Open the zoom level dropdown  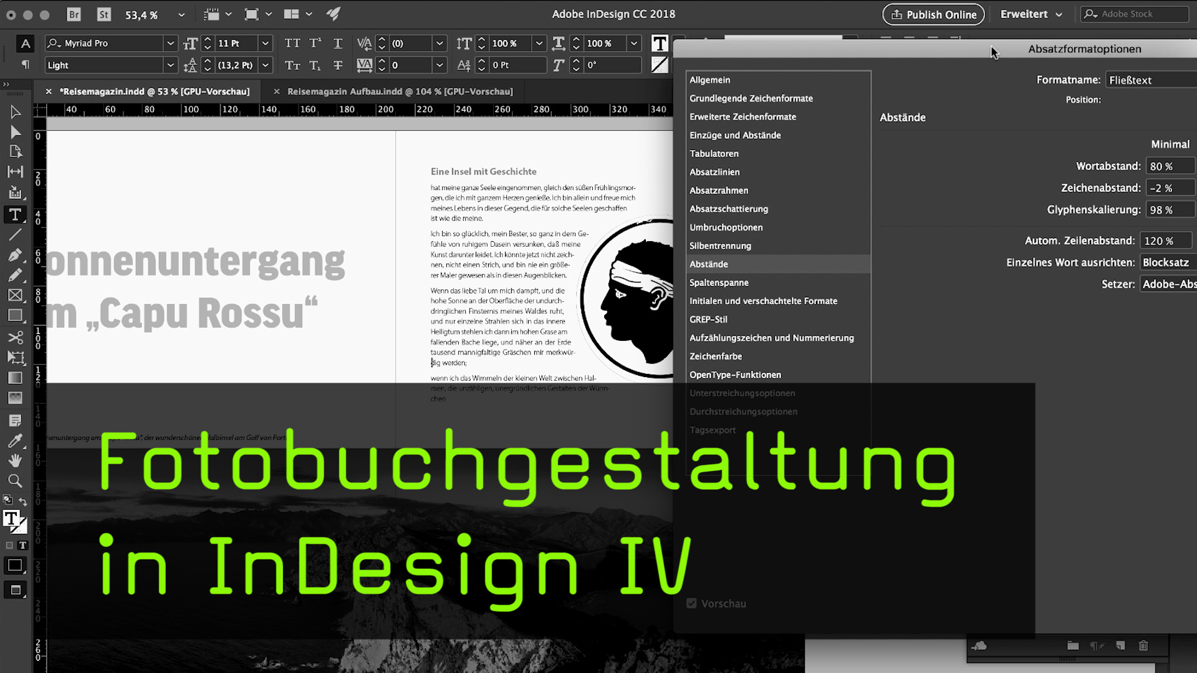pyautogui.click(x=181, y=14)
